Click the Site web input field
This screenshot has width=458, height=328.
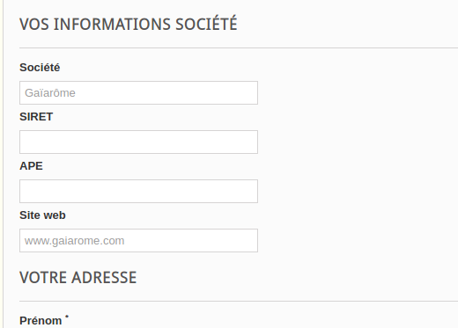click(138, 240)
